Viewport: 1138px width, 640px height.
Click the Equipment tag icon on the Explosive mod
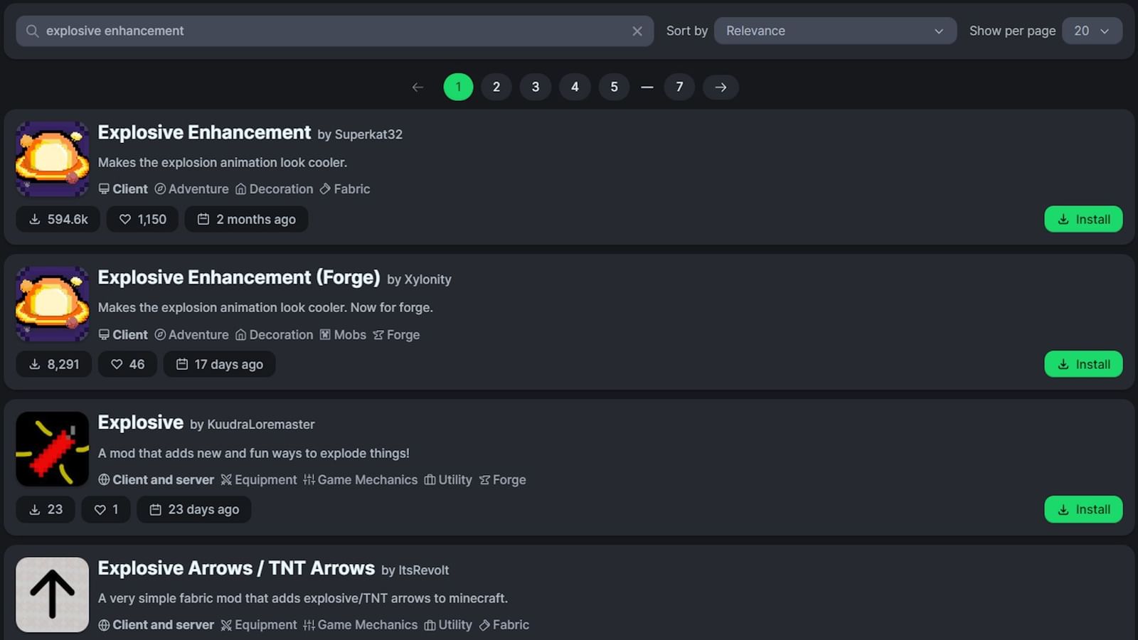(x=225, y=480)
